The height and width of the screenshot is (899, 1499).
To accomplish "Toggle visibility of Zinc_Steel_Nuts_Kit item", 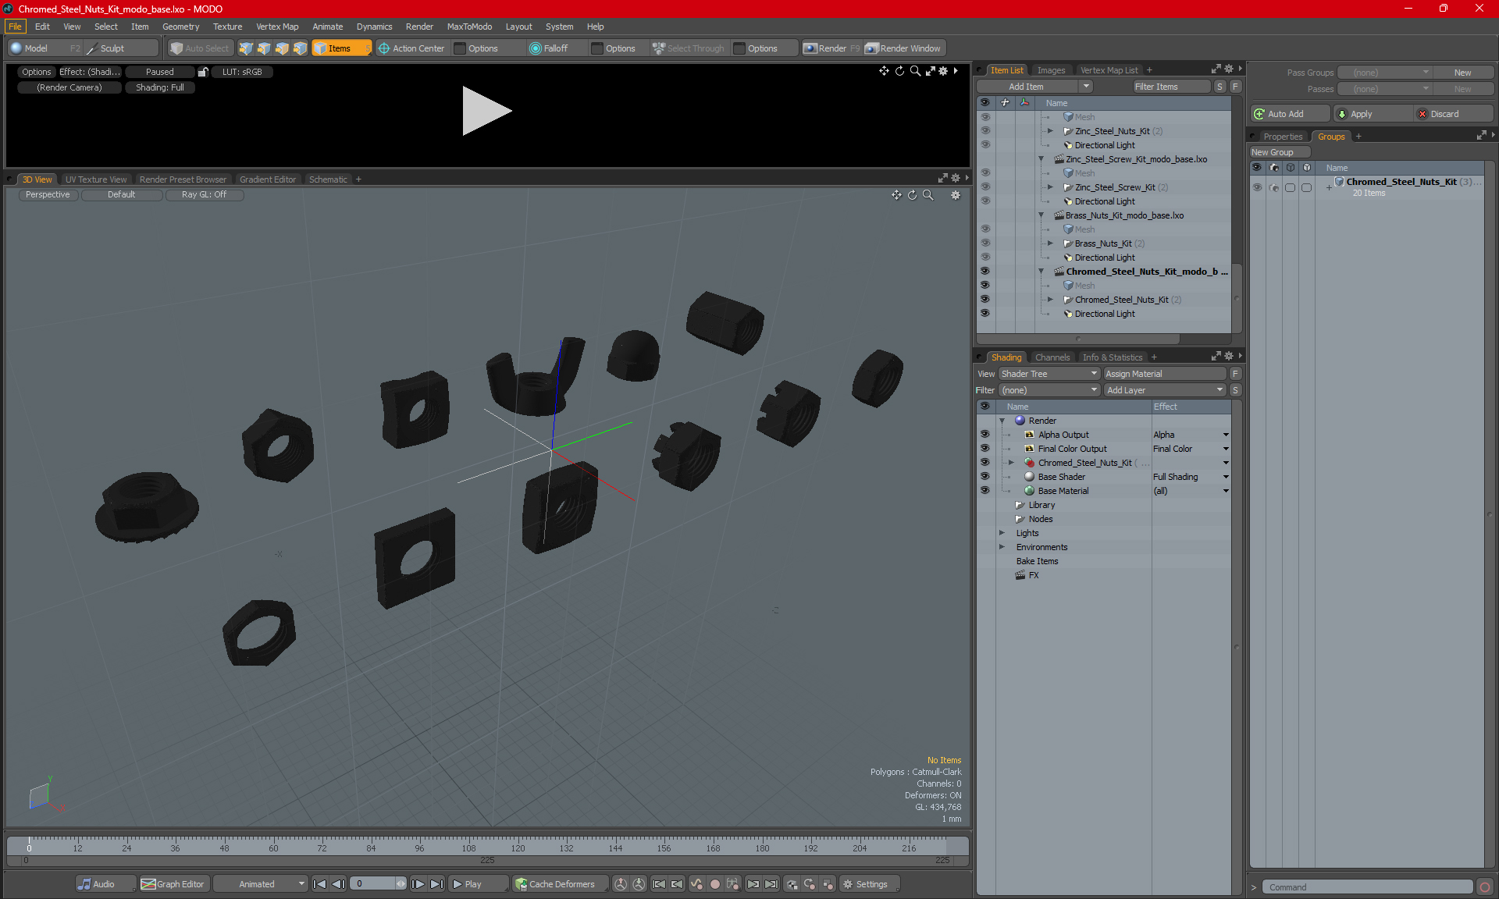I will pyautogui.click(x=984, y=131).
